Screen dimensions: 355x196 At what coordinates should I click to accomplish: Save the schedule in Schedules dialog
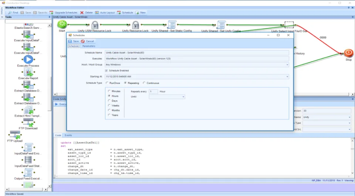[x=73, y=41]
